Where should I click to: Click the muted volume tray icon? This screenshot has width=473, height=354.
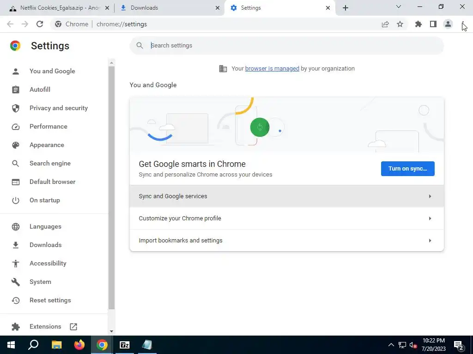413,345
